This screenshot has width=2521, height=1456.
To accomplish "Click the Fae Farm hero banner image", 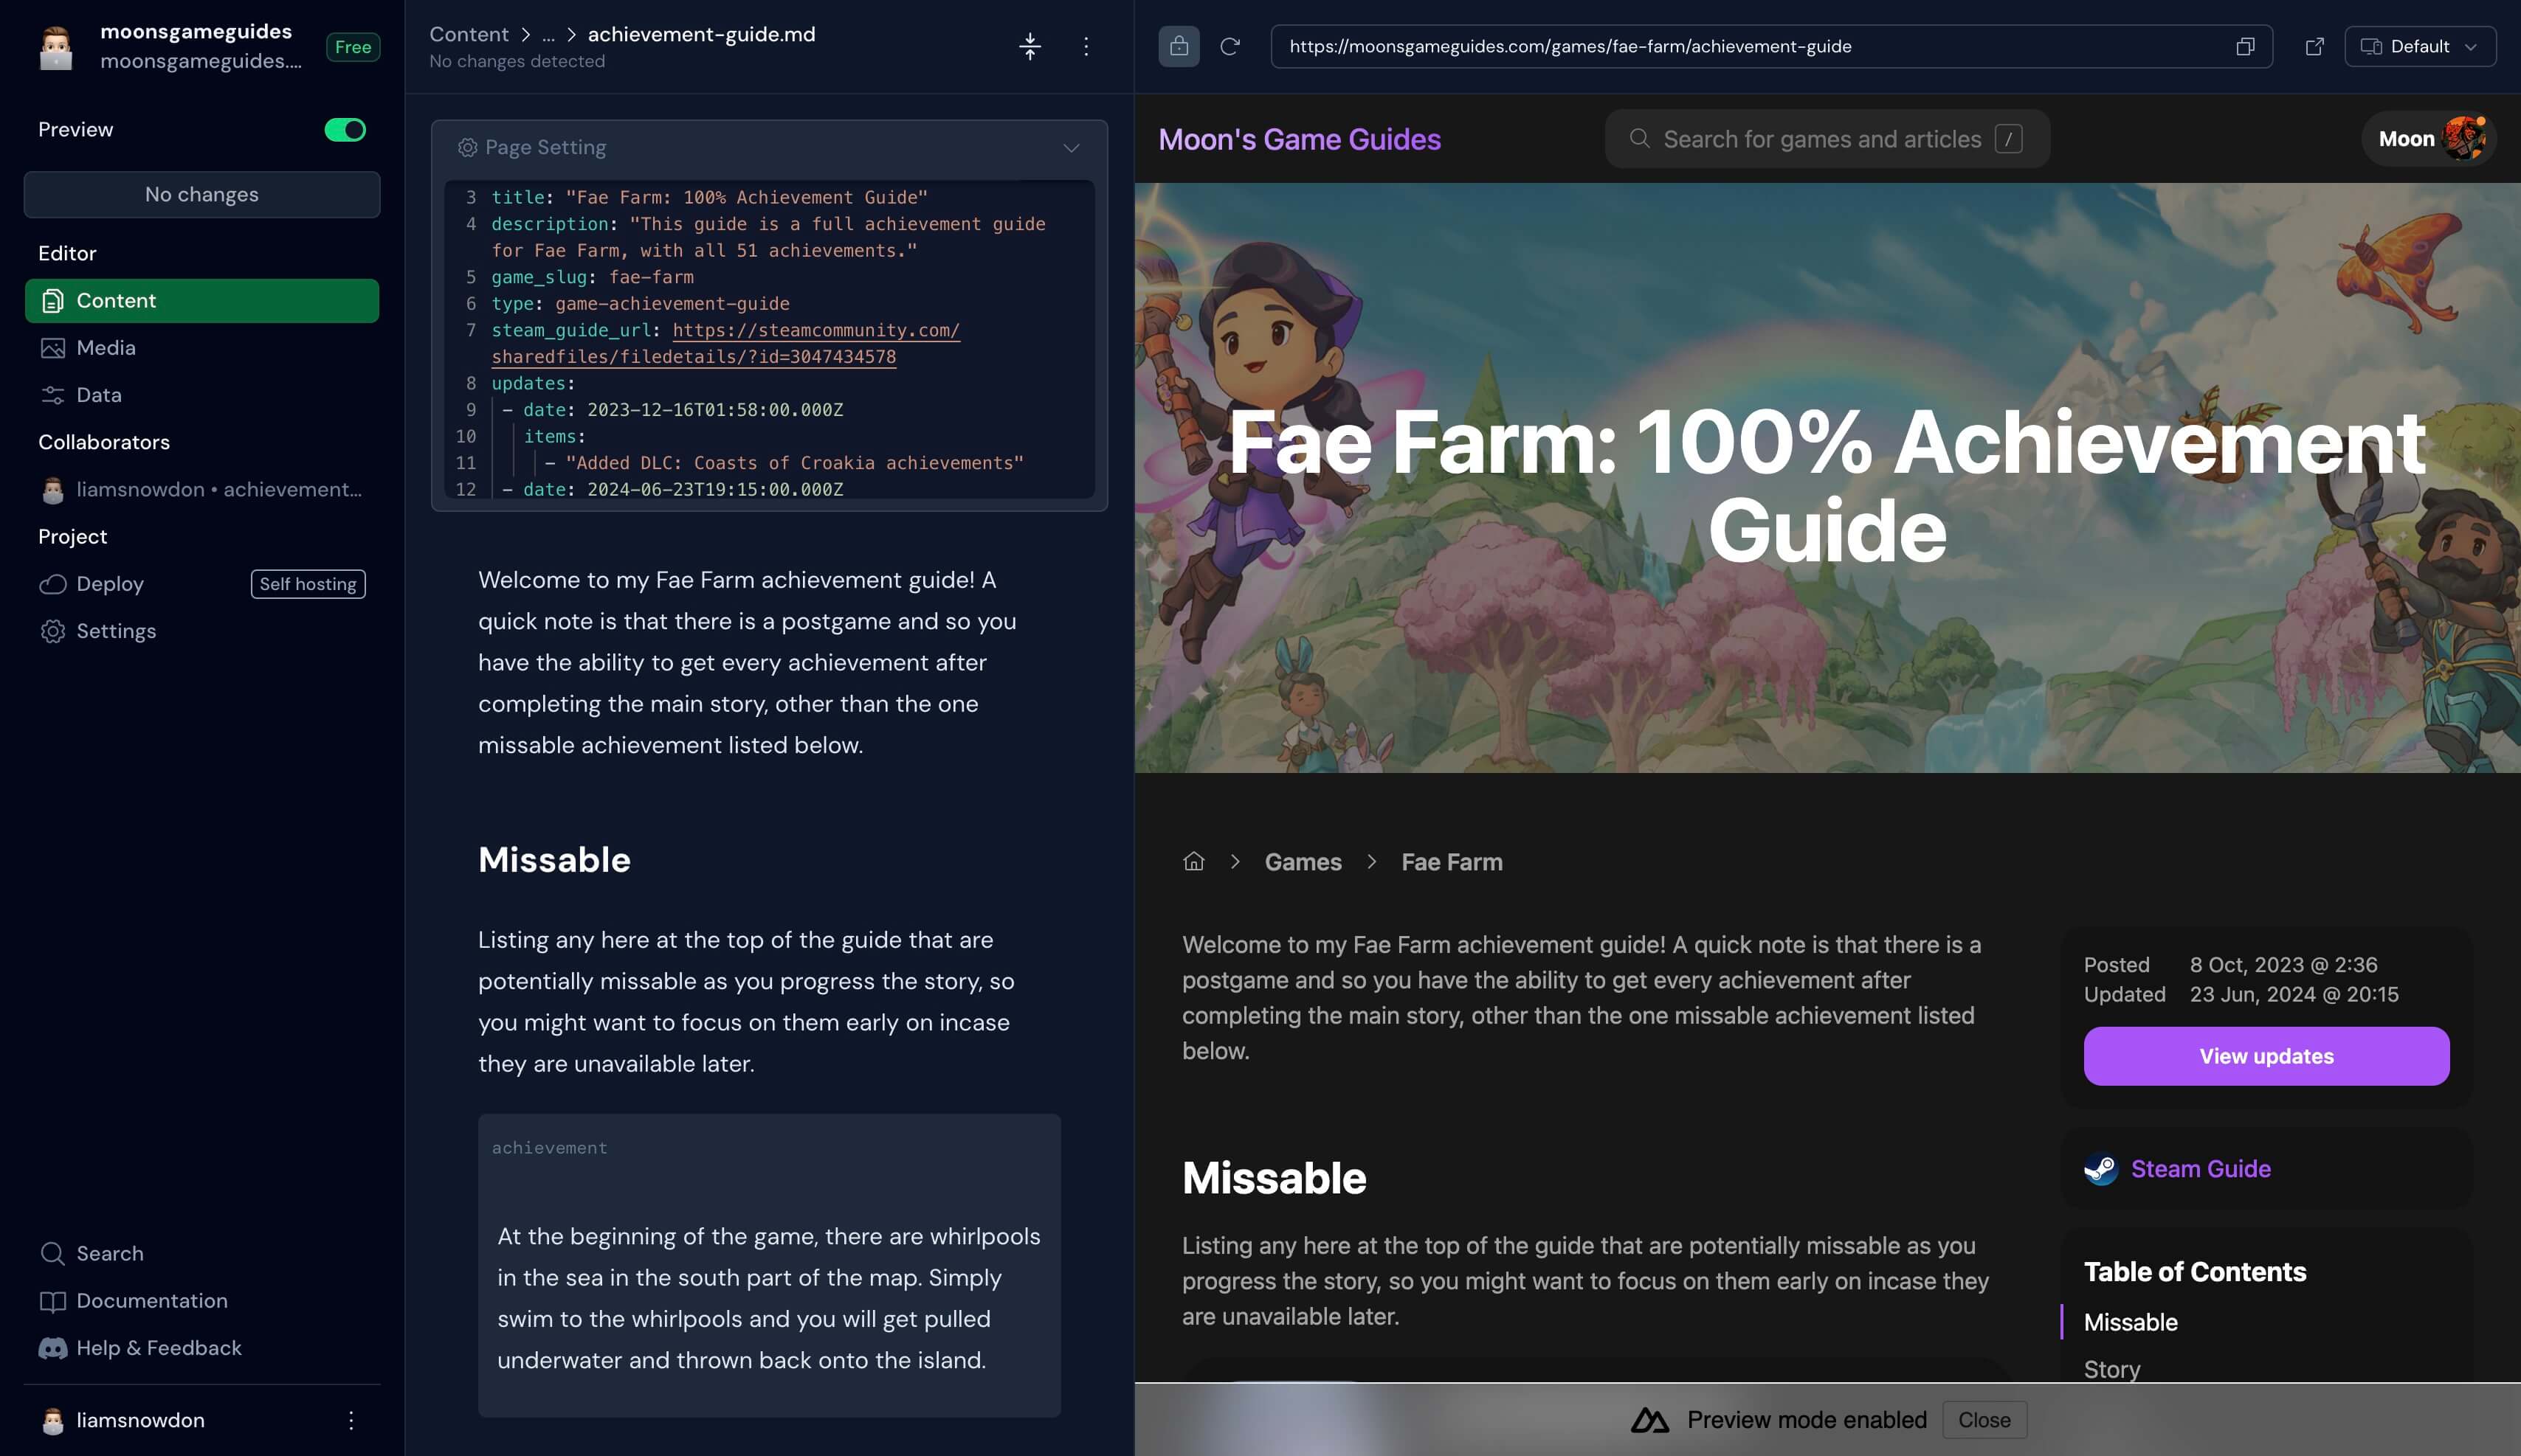I will pyautogui.click(x=1827, y=477).
